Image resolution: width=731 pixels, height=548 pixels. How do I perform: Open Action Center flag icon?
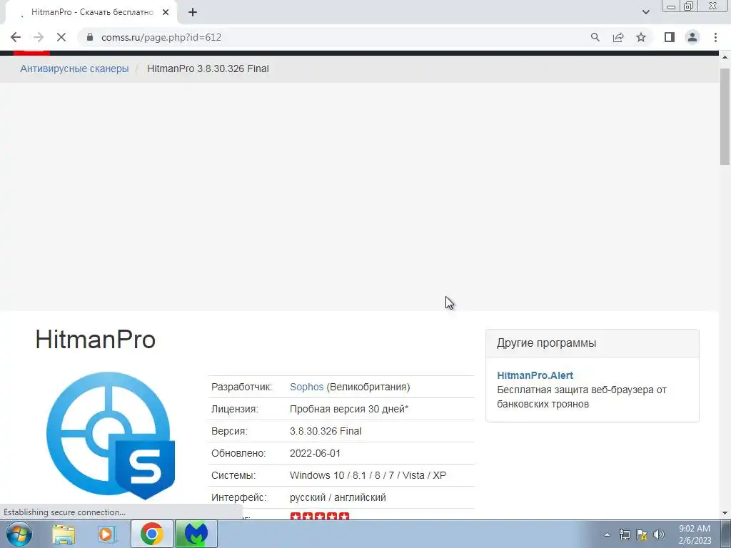[x=642, y=534]
